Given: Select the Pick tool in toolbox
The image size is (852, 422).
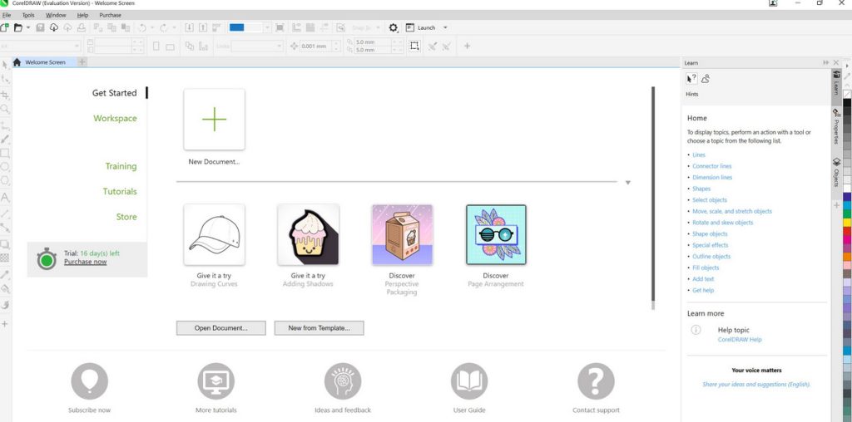Looking at the screenshot, I should coord(5,65).
